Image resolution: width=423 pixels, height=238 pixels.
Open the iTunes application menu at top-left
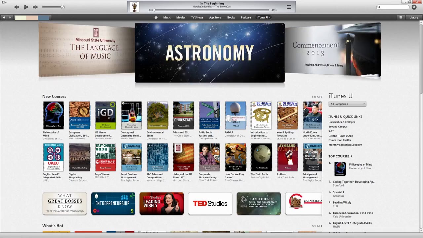tap(4, 2)
